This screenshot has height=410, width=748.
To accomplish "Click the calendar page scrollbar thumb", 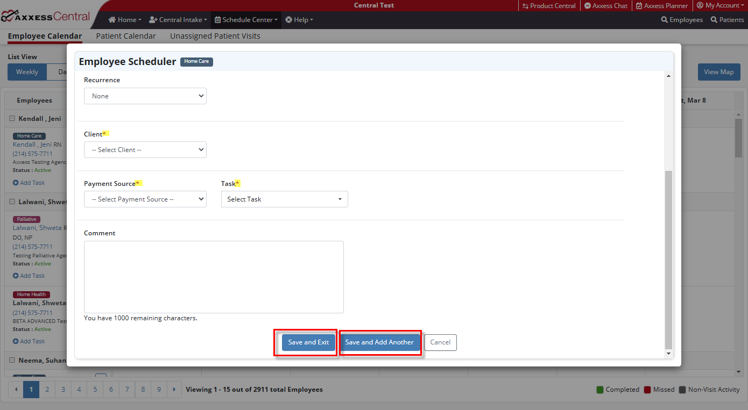I will click(x=738, y=138).
